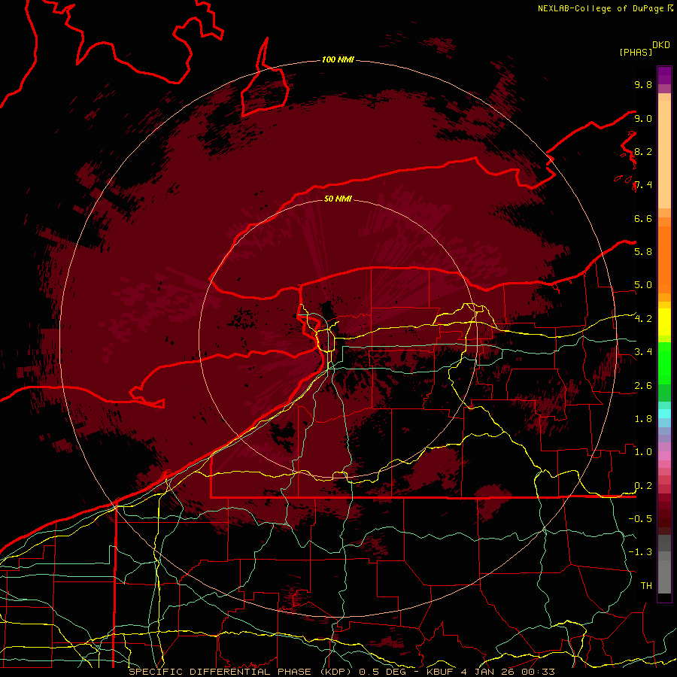Click the 9.0 legend value

[x=643, y=118]
